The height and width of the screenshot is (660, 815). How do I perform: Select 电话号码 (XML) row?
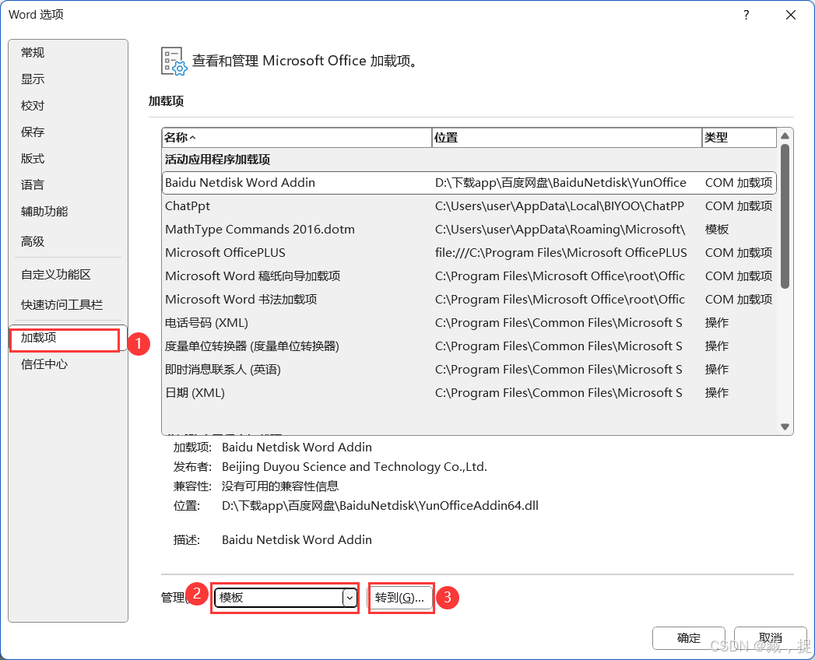coord(469,323)
